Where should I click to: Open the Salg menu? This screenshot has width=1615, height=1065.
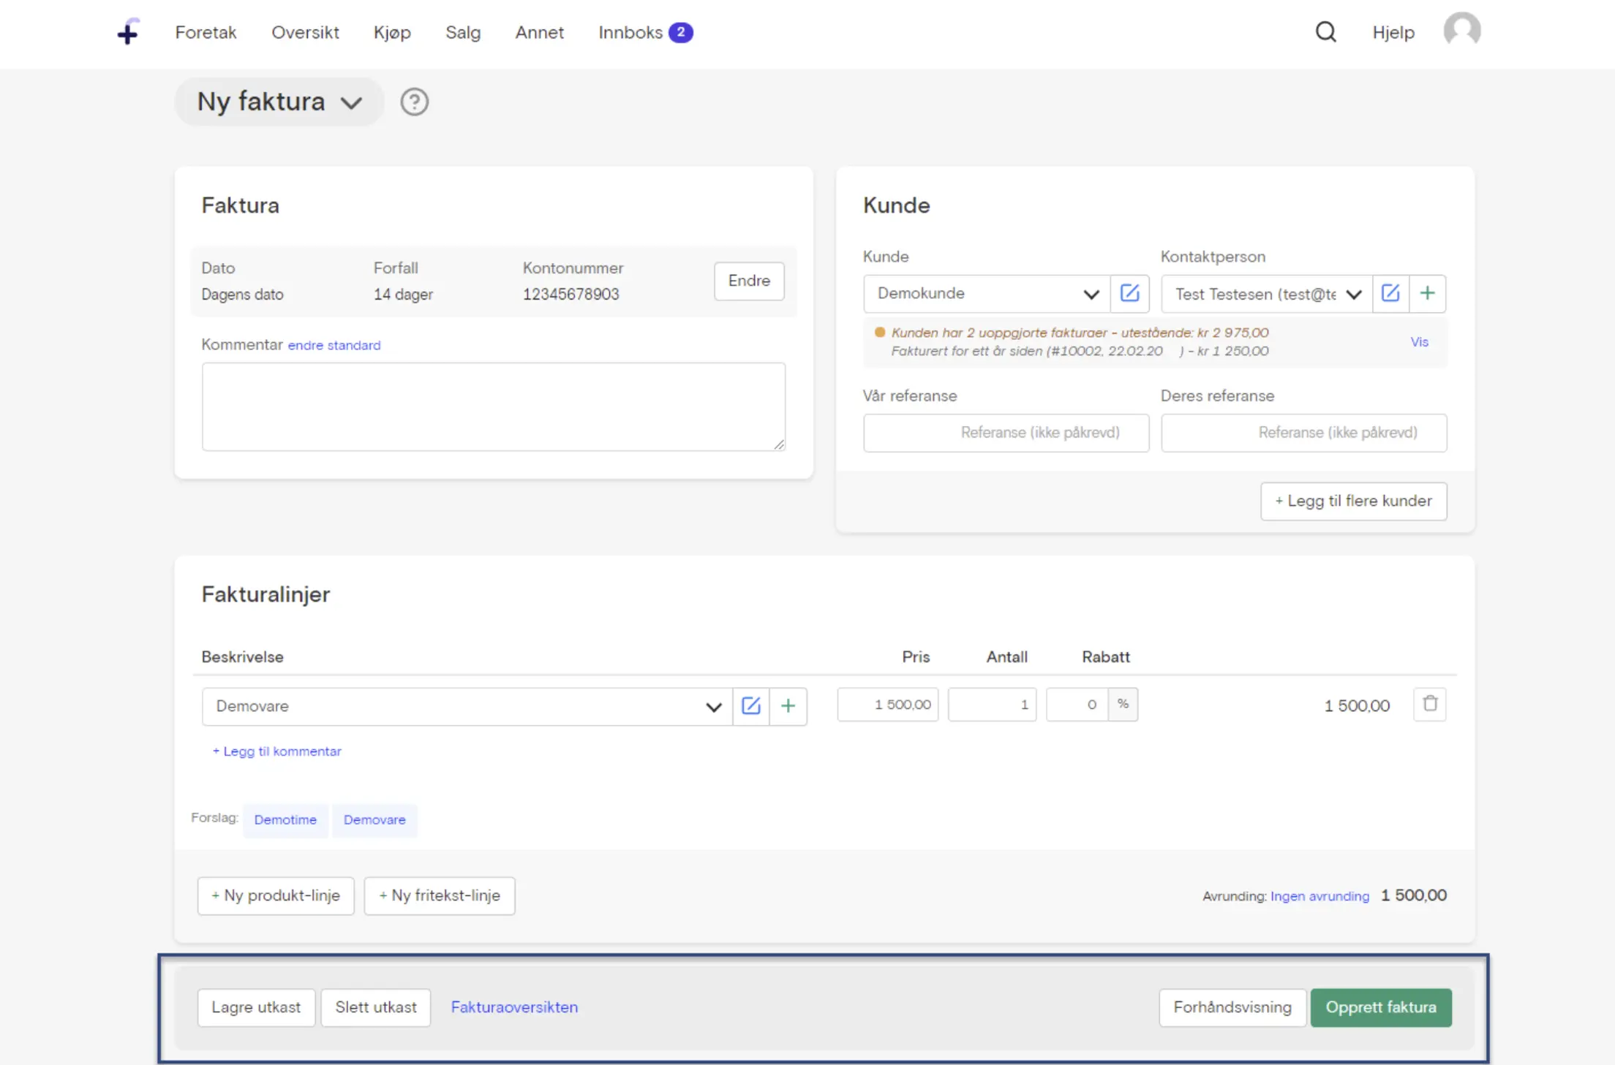click(463, 32)
